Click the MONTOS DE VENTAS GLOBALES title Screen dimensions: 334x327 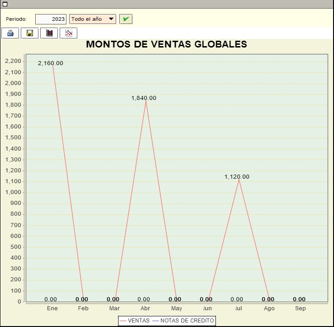(x=167, y=44)
